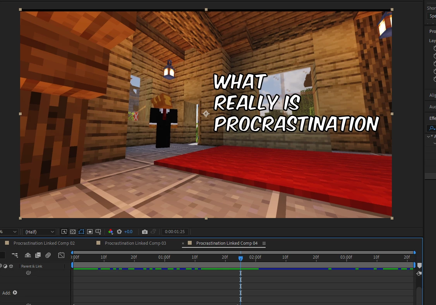Click the 03:00f mark on time ruler
The image size is (436, 305).
pos(346,257)
